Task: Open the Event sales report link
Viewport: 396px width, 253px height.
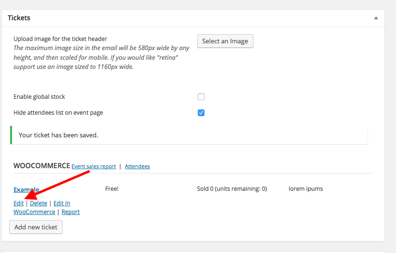Action: tap(94, 166)
